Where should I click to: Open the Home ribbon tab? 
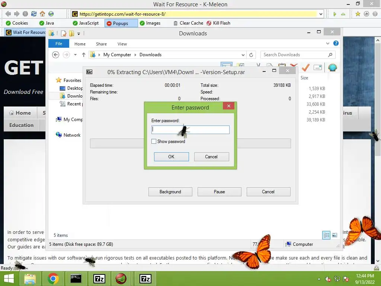coord(80,44)
